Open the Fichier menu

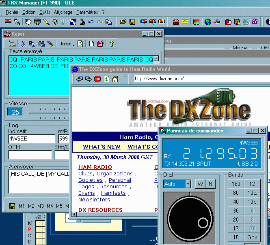(x=12, y=12)
